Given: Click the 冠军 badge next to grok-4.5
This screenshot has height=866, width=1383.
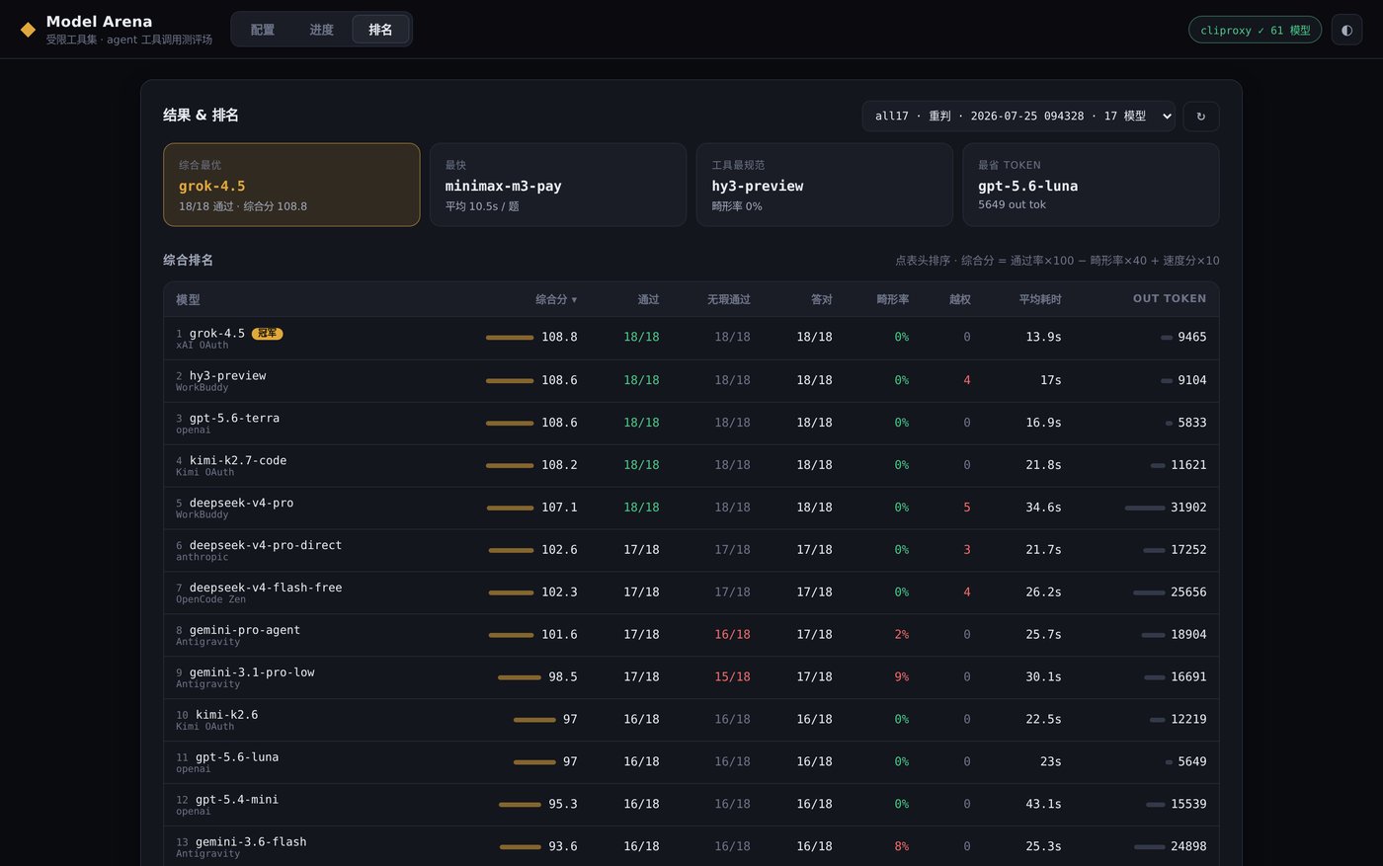Looking at the screenshot, I should 267,334.
